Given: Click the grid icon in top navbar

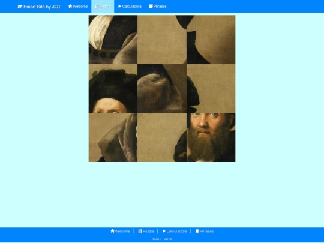Looking at the screenshot, I should point(97,6).
